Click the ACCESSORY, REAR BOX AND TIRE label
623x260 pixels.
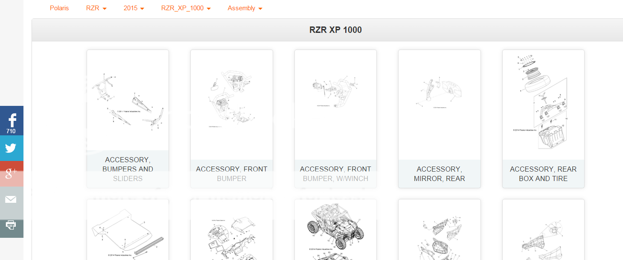(543, 174)
